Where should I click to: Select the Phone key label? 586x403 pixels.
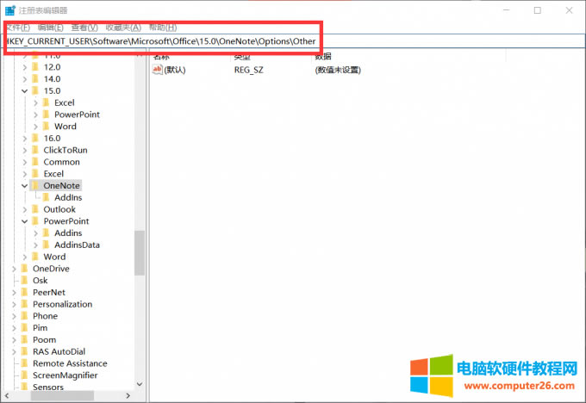point(45,316)
